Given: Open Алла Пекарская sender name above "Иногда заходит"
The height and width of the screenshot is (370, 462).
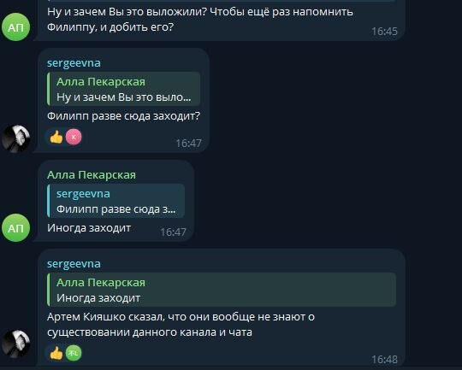Looking at the screenshot, I should (92, 175).
